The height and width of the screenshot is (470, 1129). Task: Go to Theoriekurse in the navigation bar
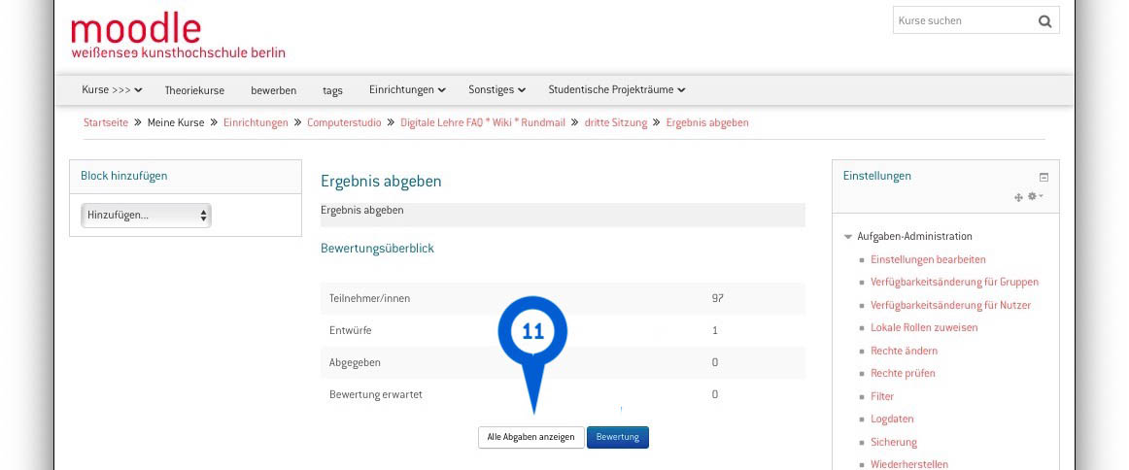(194, 90)
